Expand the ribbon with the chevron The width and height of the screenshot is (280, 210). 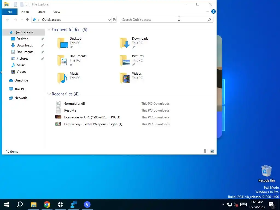[x=208, y=11]
